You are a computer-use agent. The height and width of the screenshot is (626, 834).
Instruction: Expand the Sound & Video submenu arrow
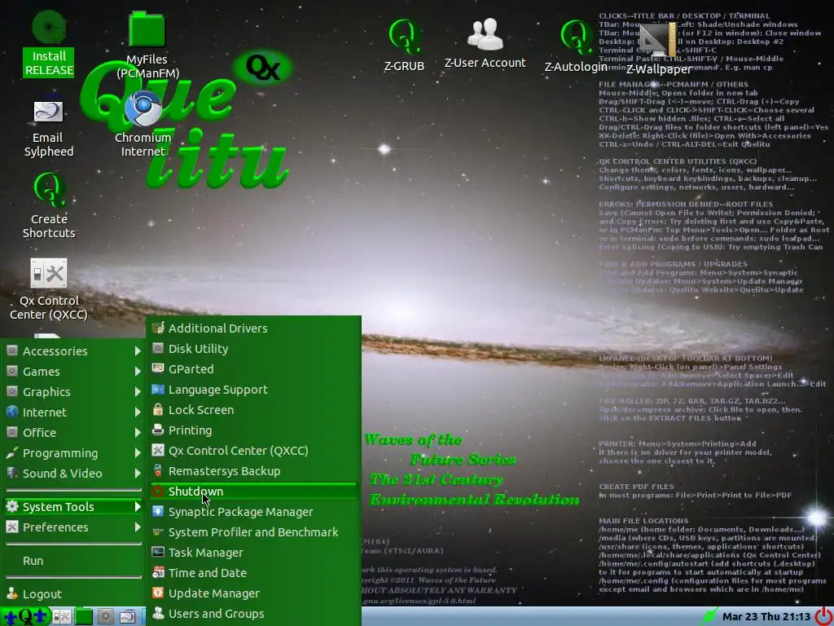tap(138, 474)
